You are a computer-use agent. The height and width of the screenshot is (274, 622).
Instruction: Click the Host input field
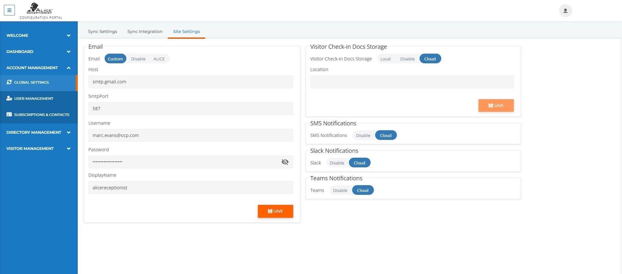(x=190, y=82)
